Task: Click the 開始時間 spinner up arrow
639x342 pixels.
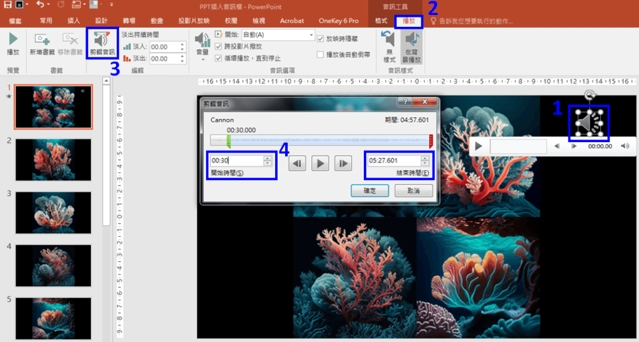Action: [x=268, y=158]
